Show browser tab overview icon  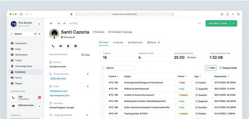[238, 14]
